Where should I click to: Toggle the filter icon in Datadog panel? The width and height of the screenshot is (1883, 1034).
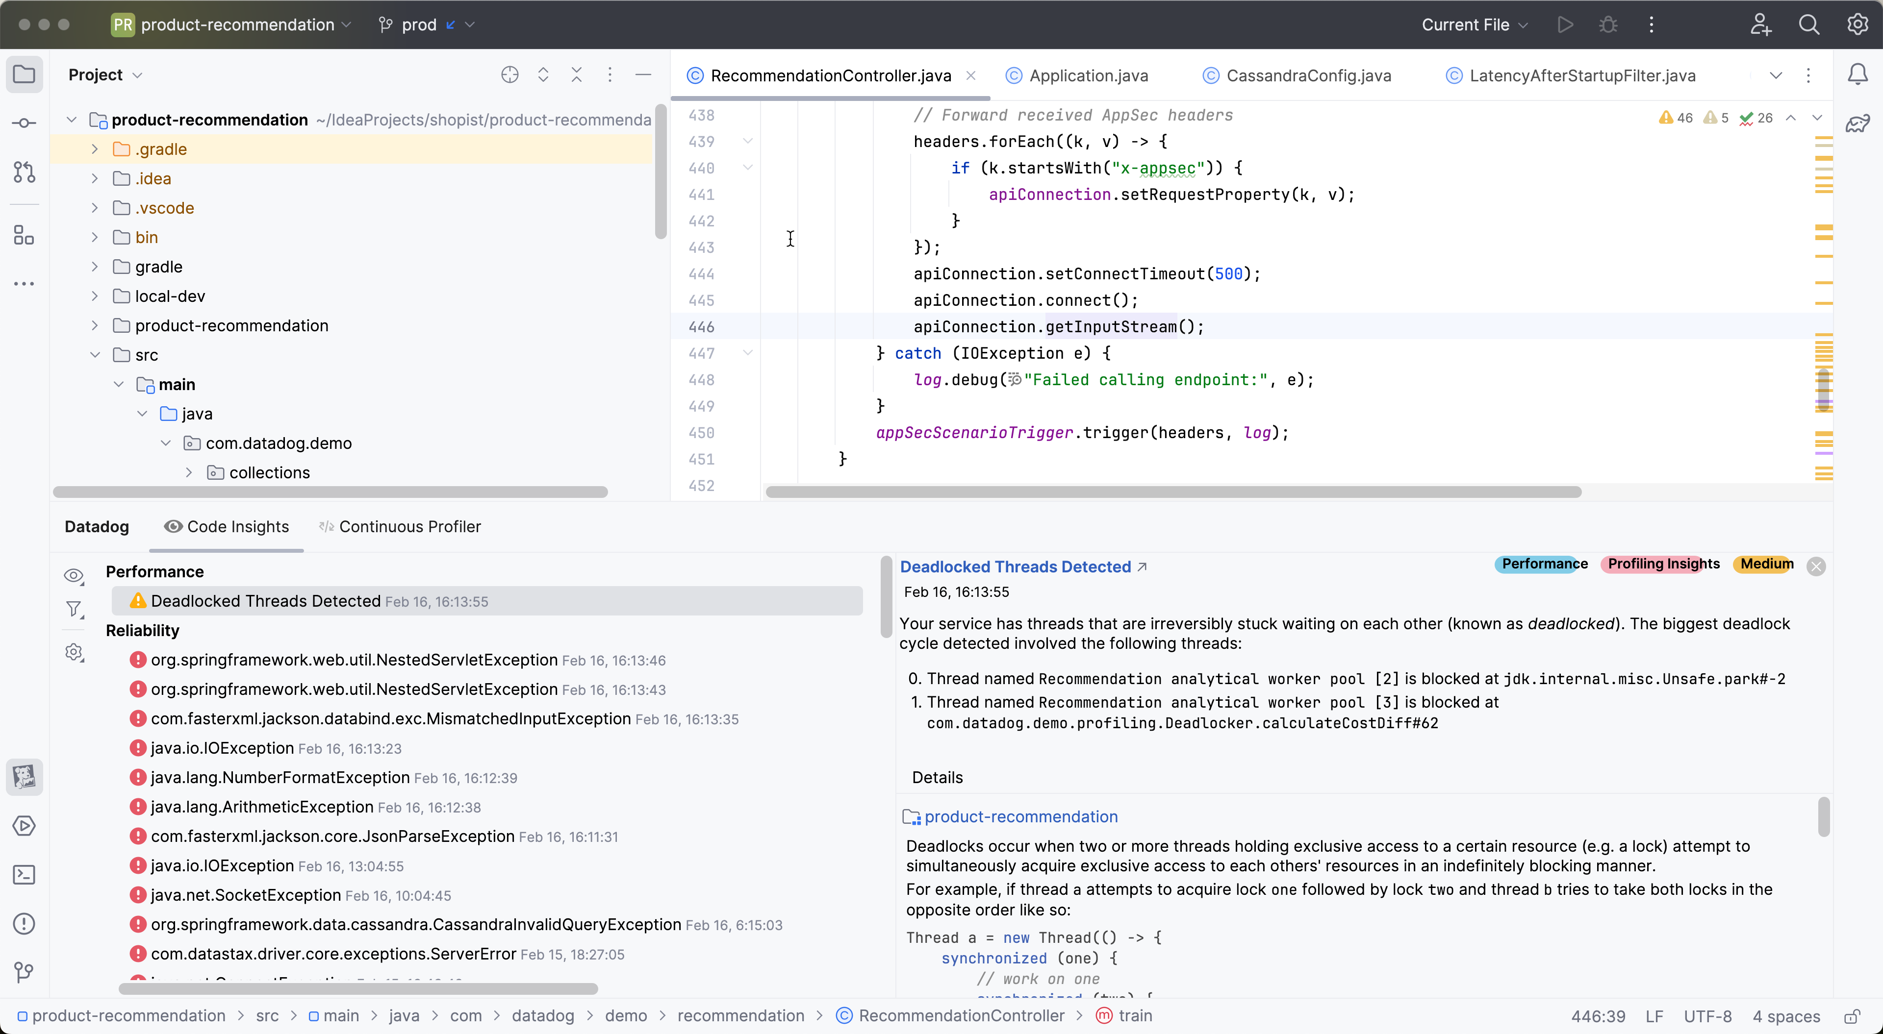point(74,610)
